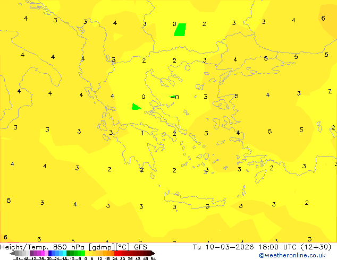Click the '-0' value over the Aegean

click(175, 97)
